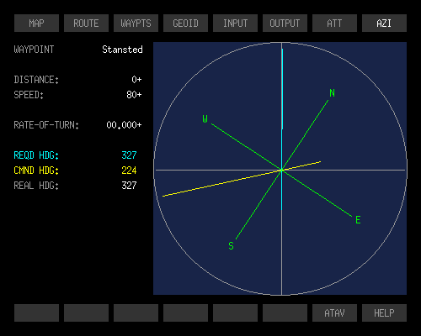
Task: Select the active AZI tab
Action: click(384, 24)
